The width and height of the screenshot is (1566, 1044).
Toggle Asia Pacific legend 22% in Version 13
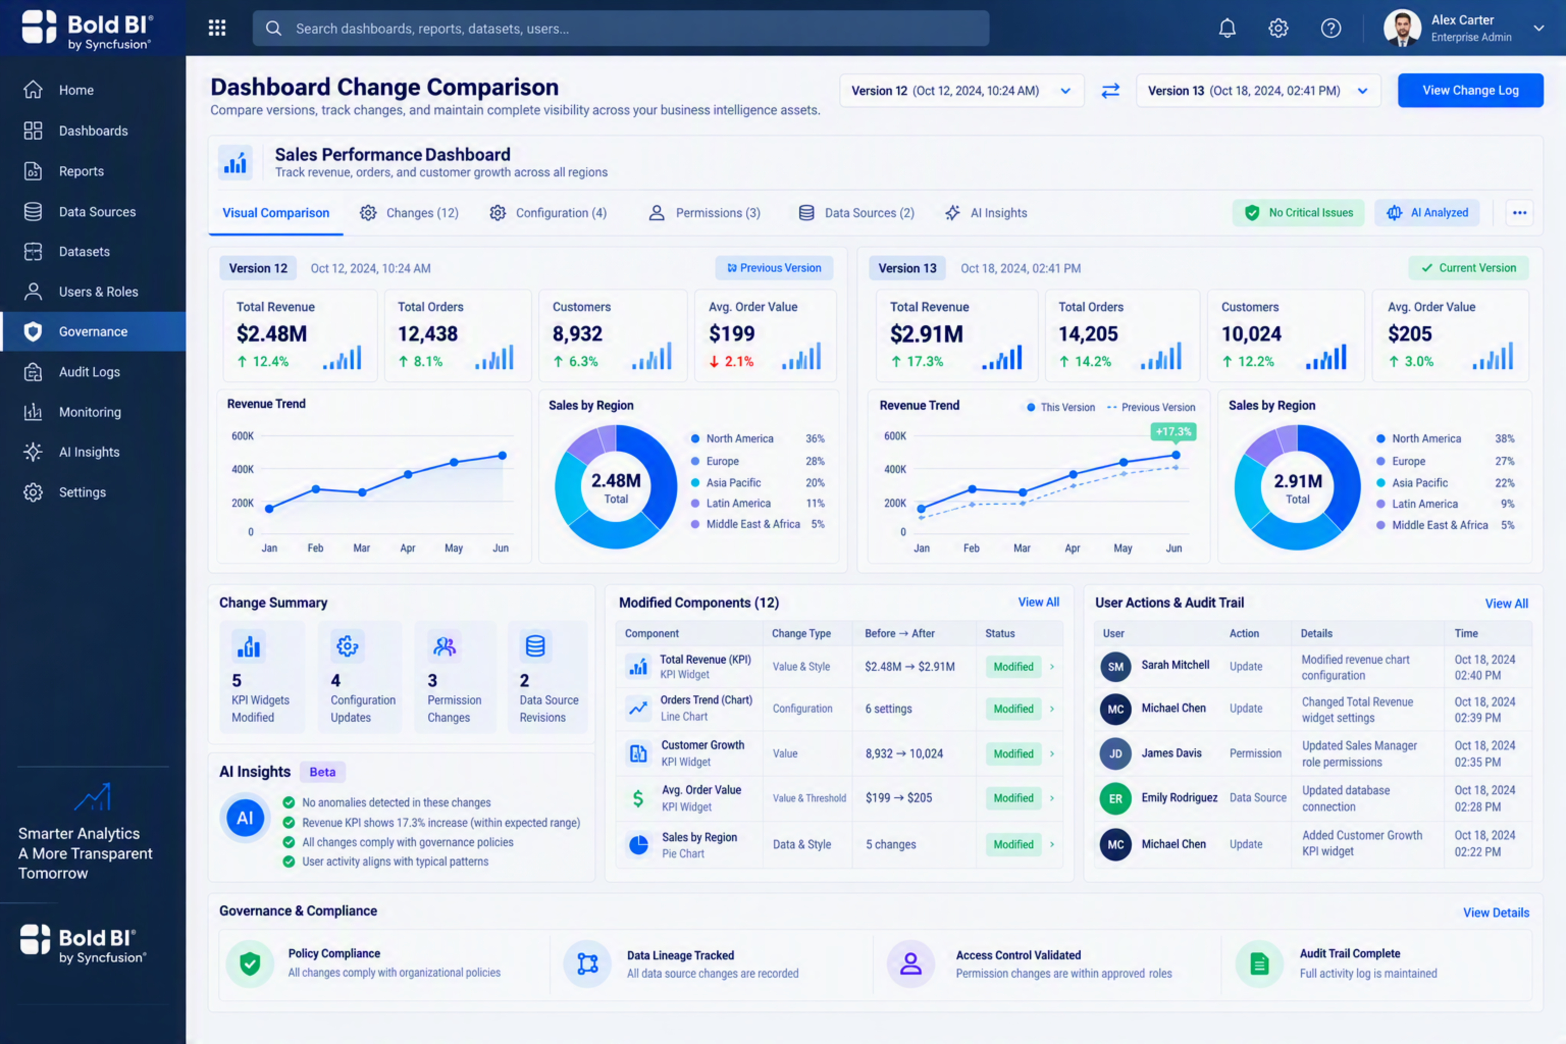[1445, 483]
